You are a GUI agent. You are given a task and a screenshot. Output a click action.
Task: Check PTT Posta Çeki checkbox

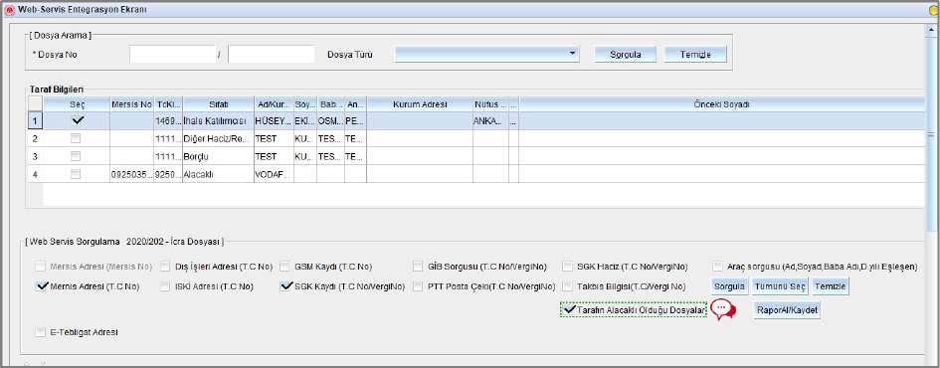(x=419, y=286)
